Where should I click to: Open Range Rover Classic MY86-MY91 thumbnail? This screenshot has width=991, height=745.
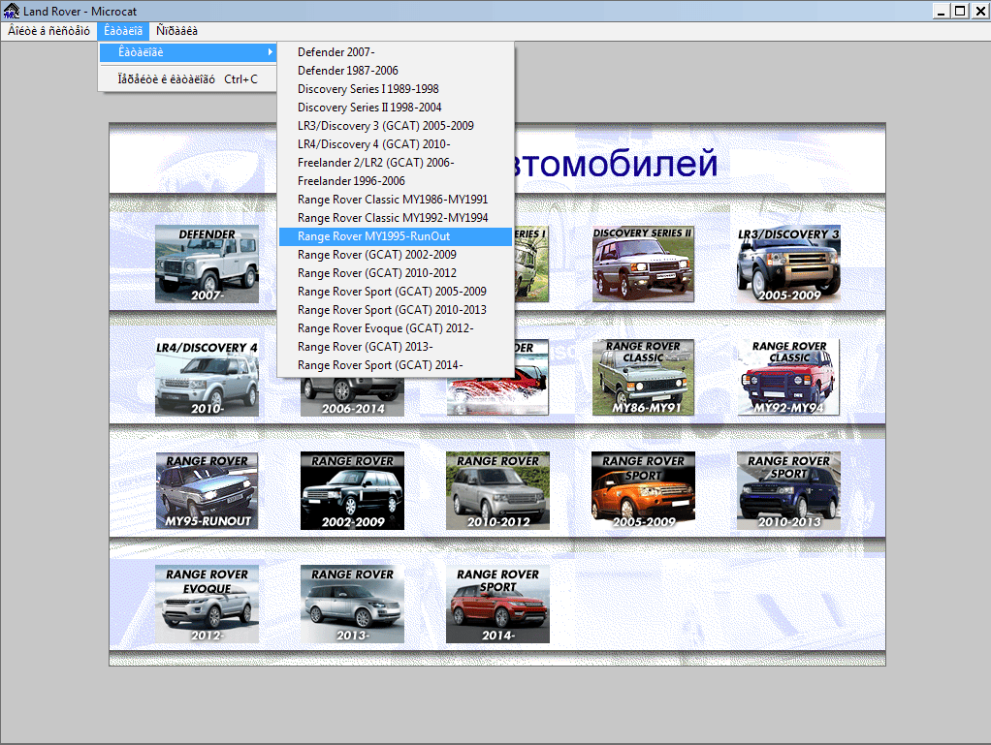point(643,378)
